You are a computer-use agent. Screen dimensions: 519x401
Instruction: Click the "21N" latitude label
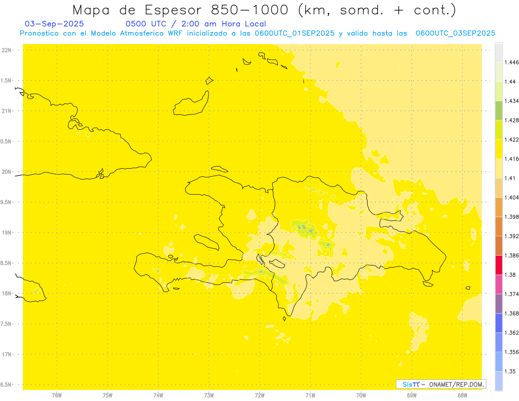click(x=6, y=111)
